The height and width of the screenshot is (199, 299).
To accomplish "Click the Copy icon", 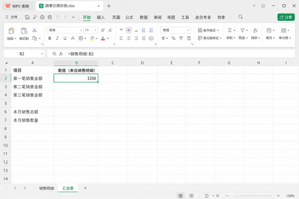I will (x=35, y=38).
